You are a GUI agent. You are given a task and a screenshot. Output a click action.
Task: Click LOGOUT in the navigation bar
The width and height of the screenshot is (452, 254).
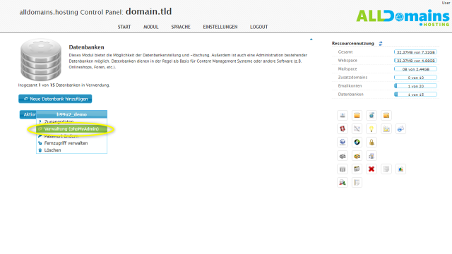coord(259,27)
